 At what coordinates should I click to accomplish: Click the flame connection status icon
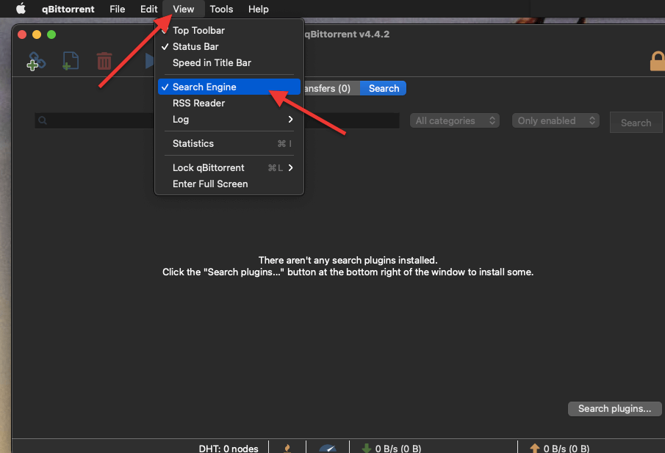pyautogui.click(x=287, y=448)
